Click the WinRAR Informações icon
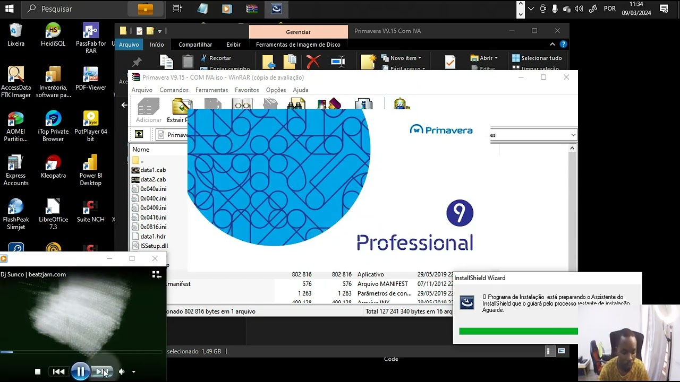Image resolution: width=680 pixels, height=382 pixels. click(x=364, y=104)
